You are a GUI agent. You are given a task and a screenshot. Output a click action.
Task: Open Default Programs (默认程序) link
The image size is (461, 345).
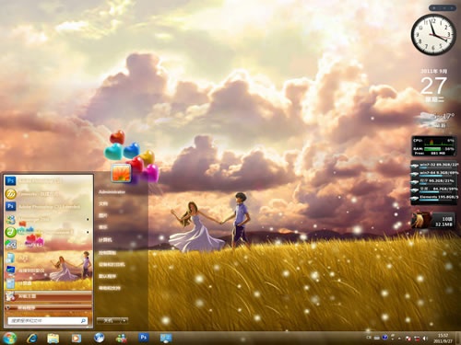click(x=107, y=276)
